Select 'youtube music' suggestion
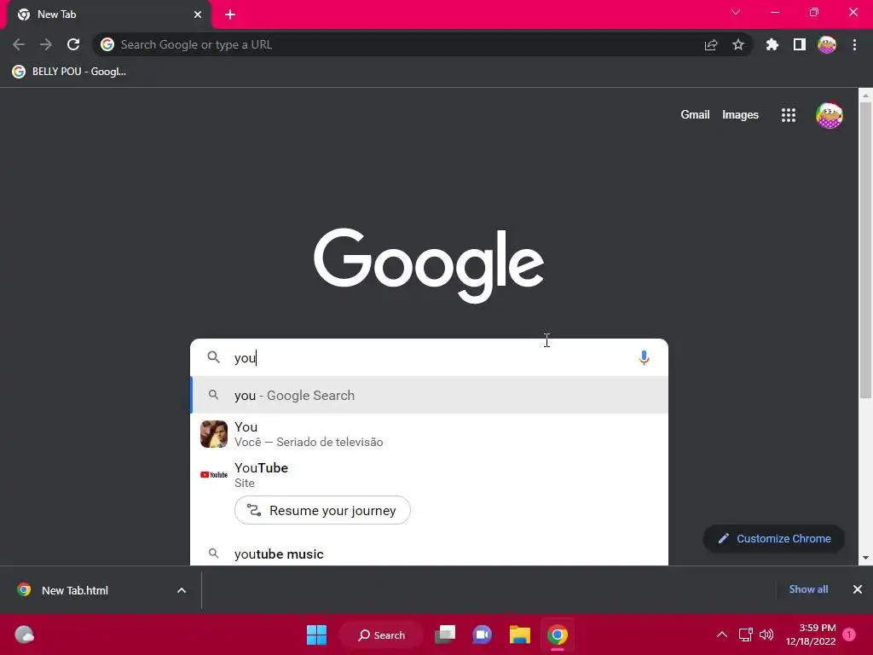Screen dimensions: 873x655 tap(430, 554)
